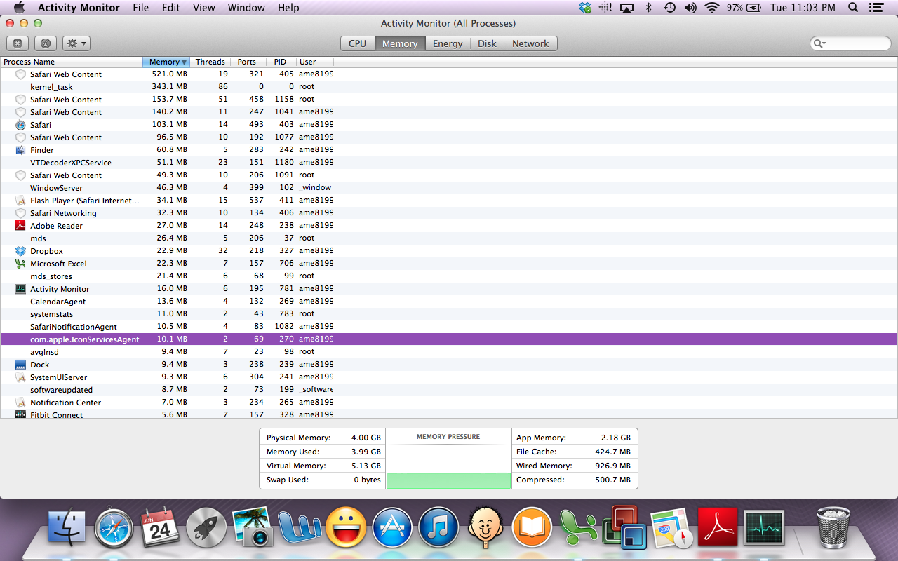This screenshot has height=561, width=898.
Task: Switch to the Energy tab
Action: pyautogui.click(x=448, y=43)
